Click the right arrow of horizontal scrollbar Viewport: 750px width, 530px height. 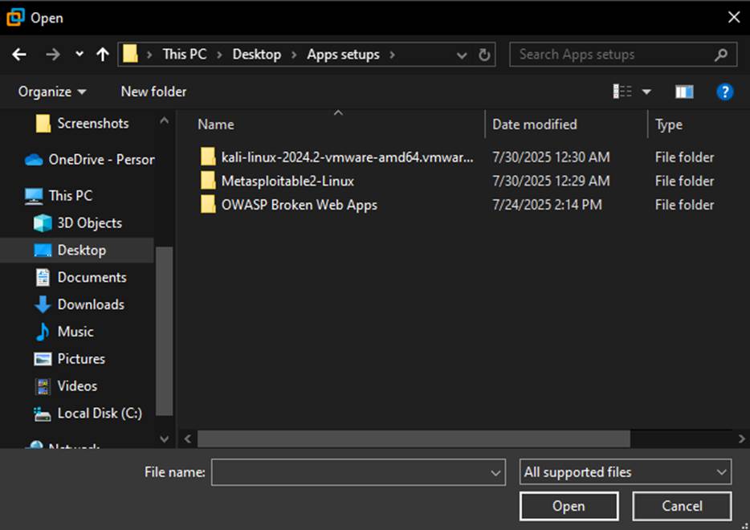pyautogui.click(x=741, y=438)
